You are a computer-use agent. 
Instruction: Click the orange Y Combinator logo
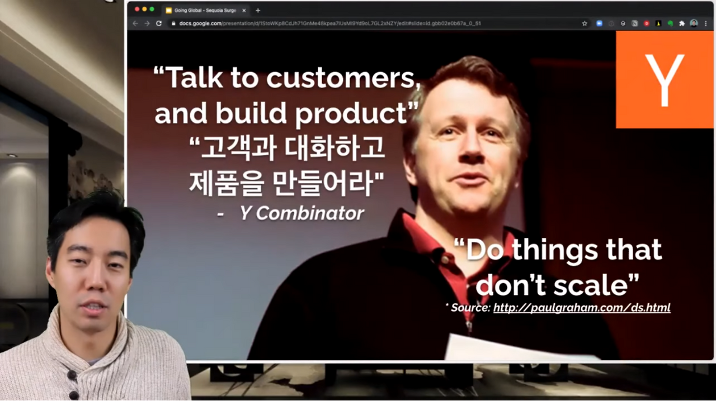point(665,80)
